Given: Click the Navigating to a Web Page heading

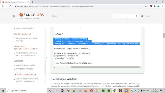Looking at the screenshot, I should (64, 79).
